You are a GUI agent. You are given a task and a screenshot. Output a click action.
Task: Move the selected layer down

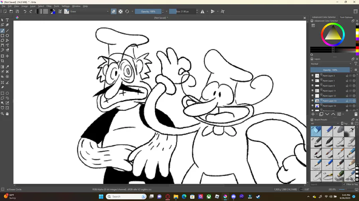[x=327, y=114]
